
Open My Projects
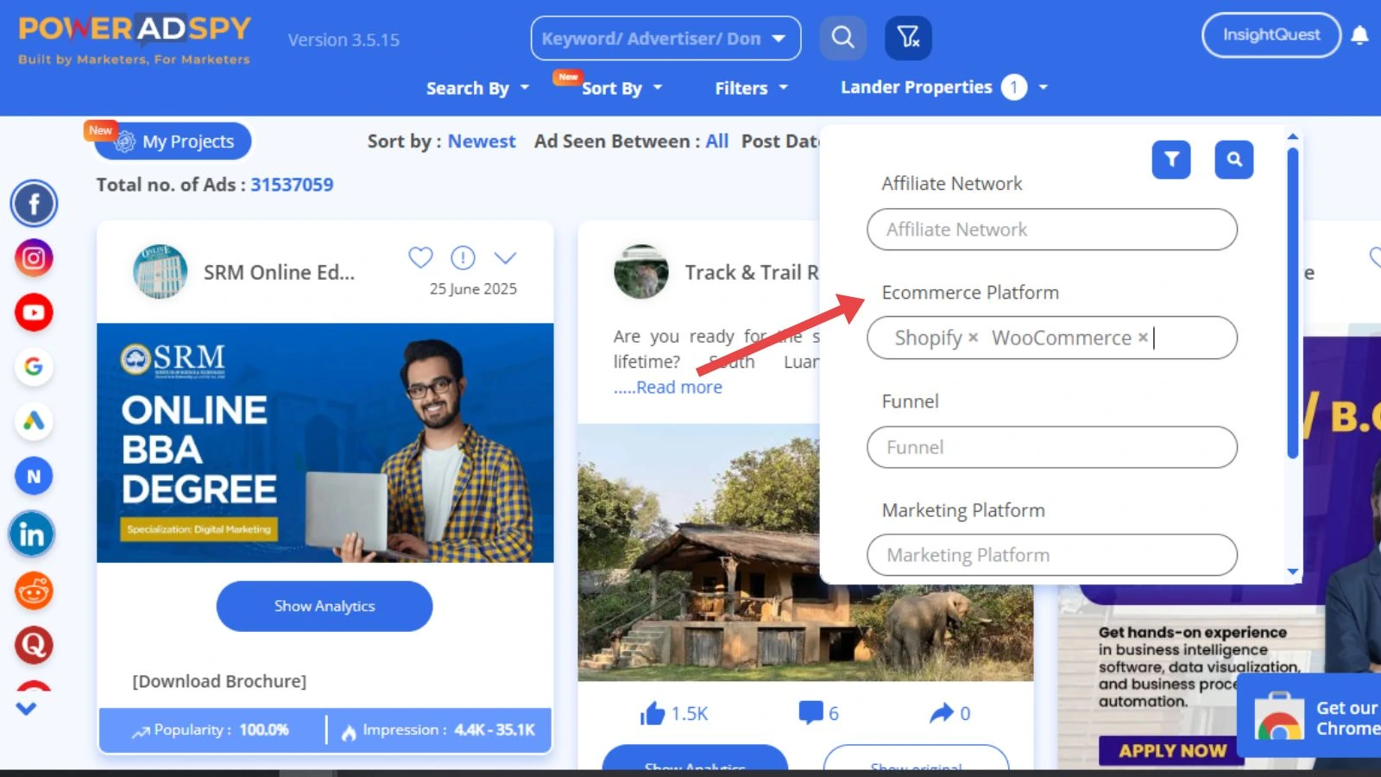(173, 142)
